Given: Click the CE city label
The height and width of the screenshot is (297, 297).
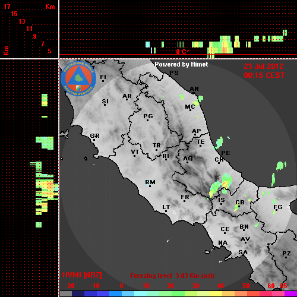Looking at the screenshot, I should [225, 229].
